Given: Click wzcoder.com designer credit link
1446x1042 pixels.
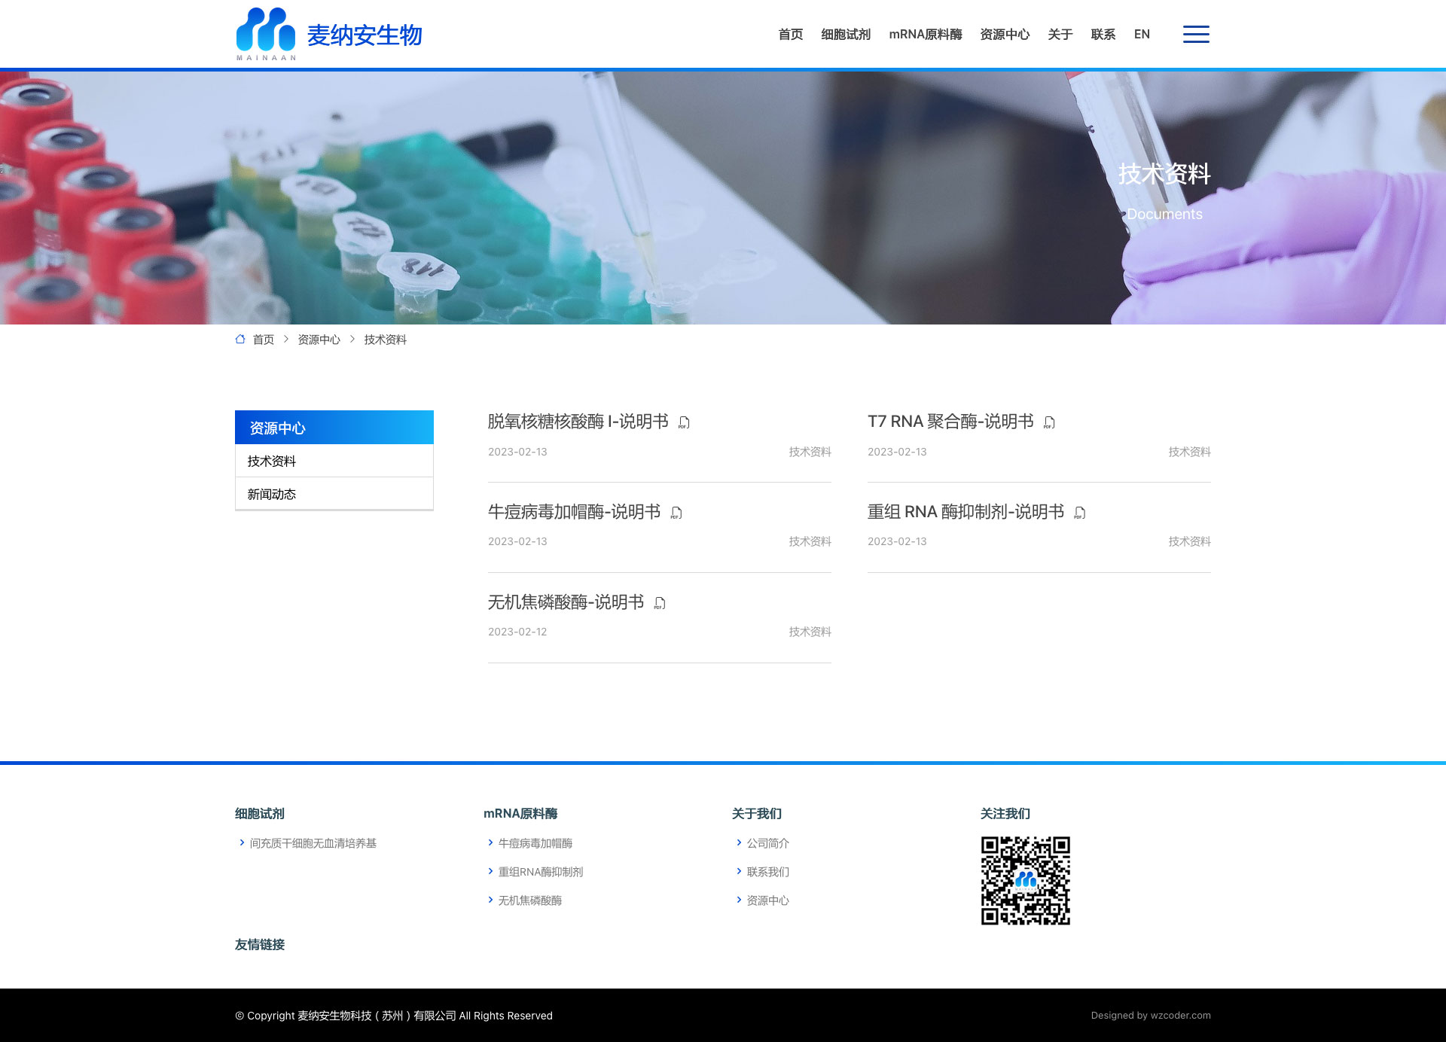Looking at the screenshot, I should click(x=1180, y=1016).
